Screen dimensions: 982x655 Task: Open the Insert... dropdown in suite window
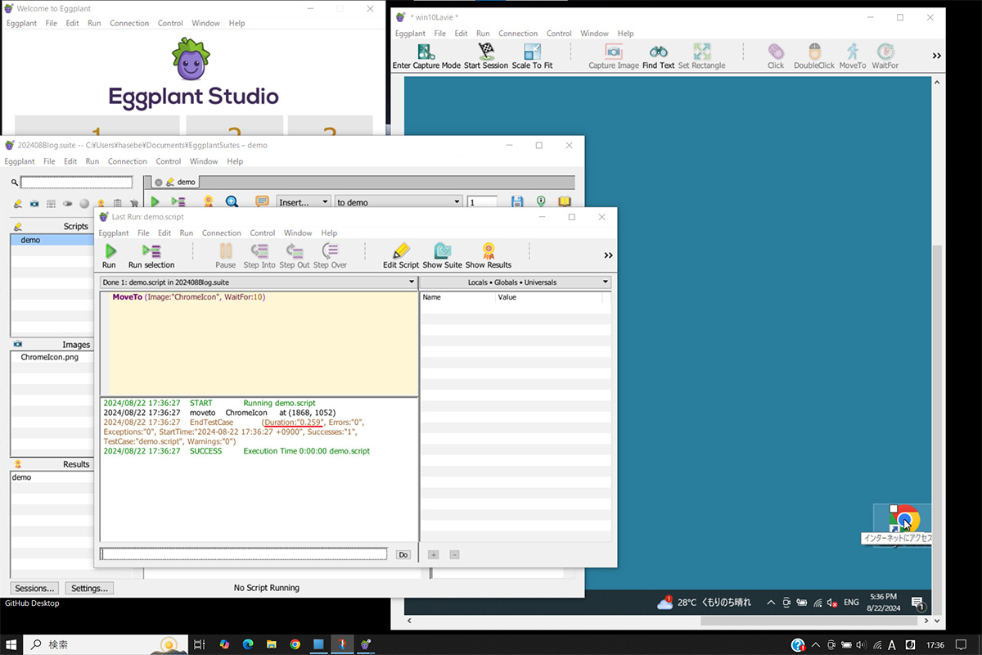coord(304,202)
